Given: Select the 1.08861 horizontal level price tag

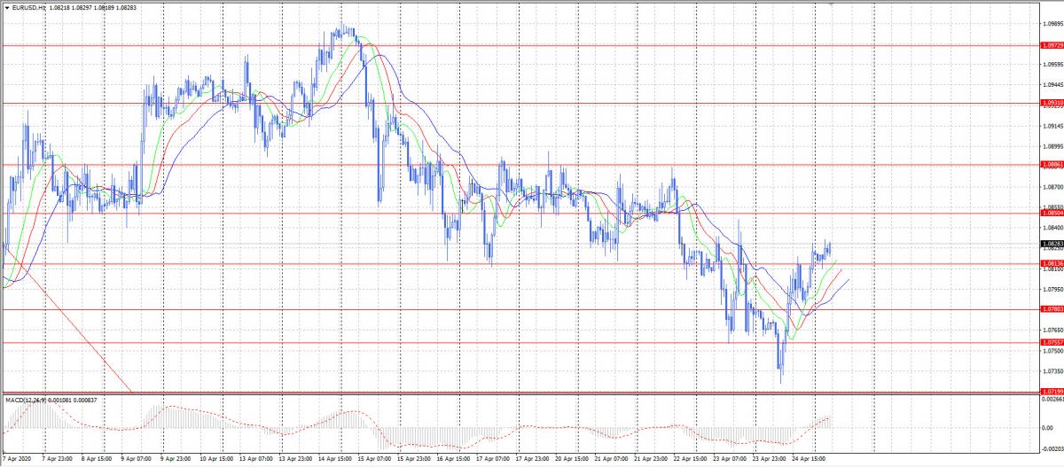Looking at the screenshot, I should click(x=1052, y=165).
